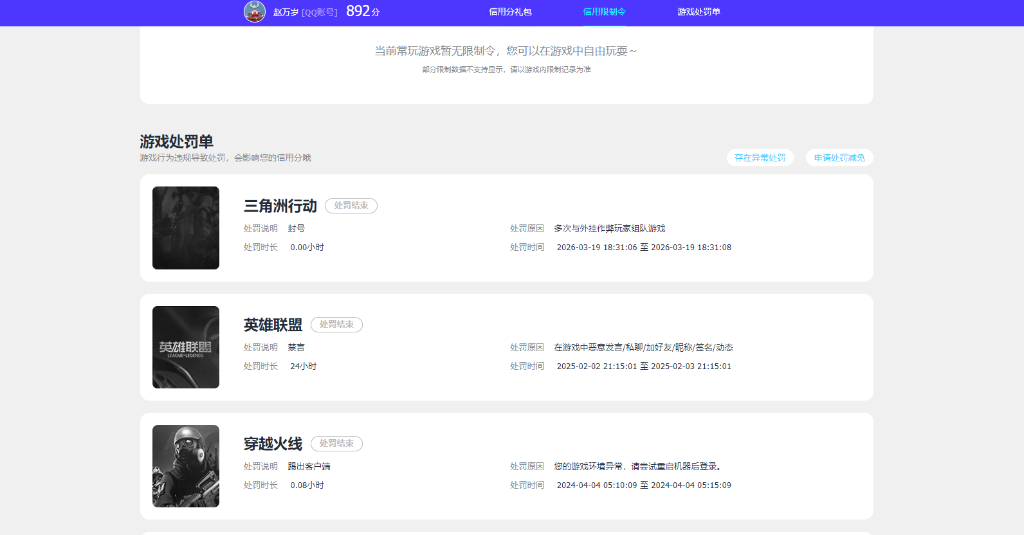The image size is (1024, 535).
Task: Select 在游戏中恶意发言 punishment reason
Action: coord(643,347)
